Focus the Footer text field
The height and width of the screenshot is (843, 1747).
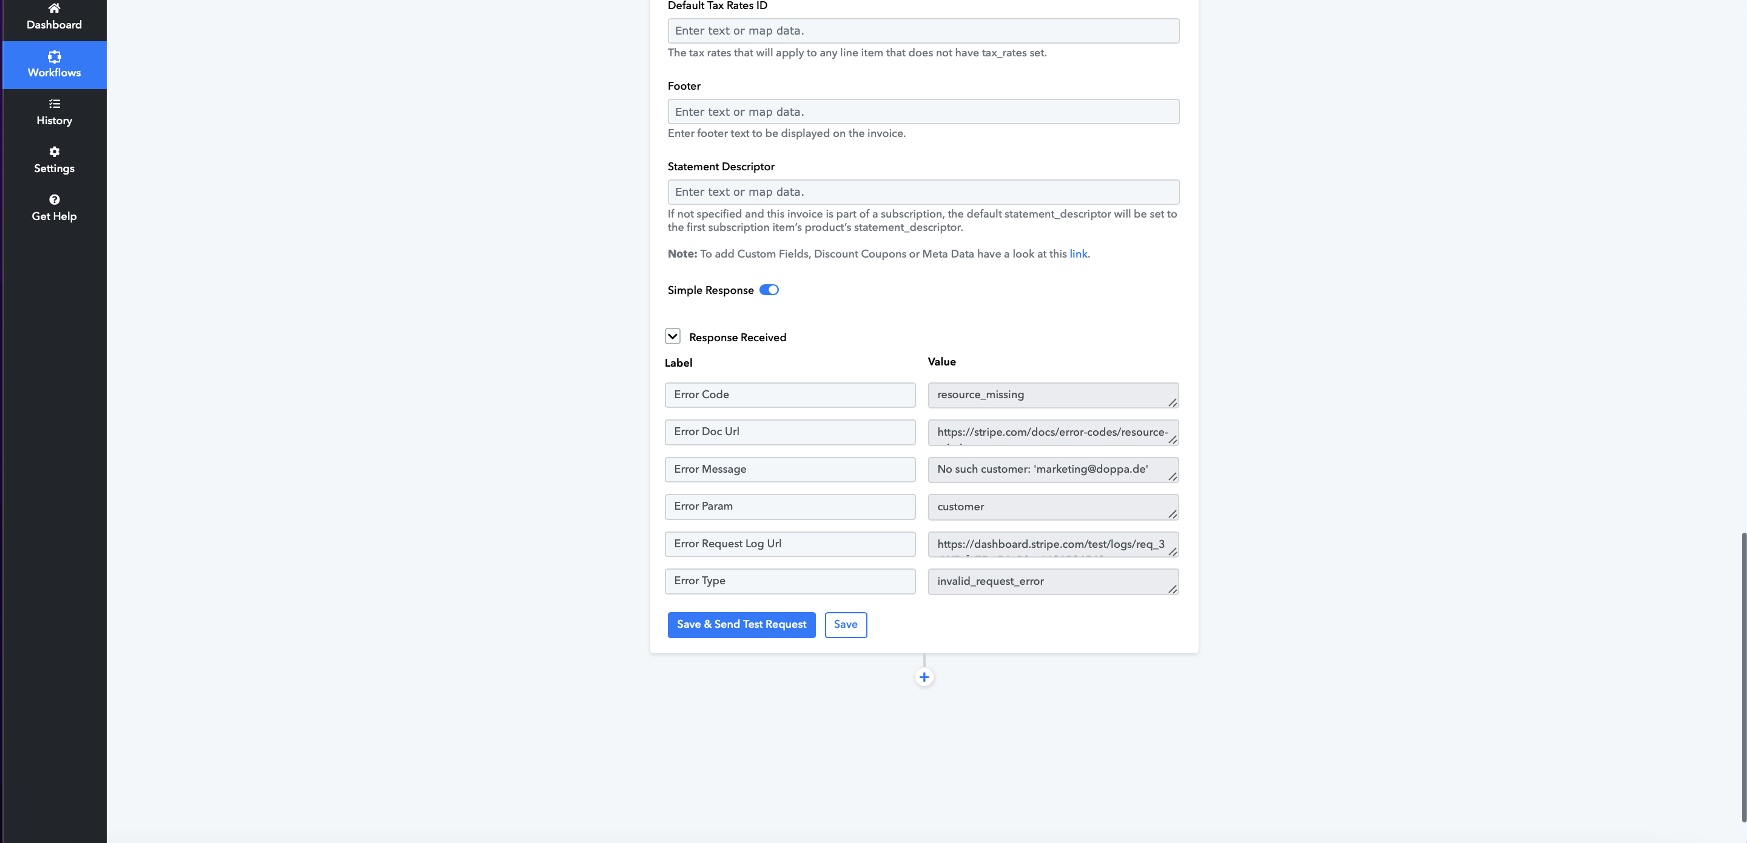point(923,112)
